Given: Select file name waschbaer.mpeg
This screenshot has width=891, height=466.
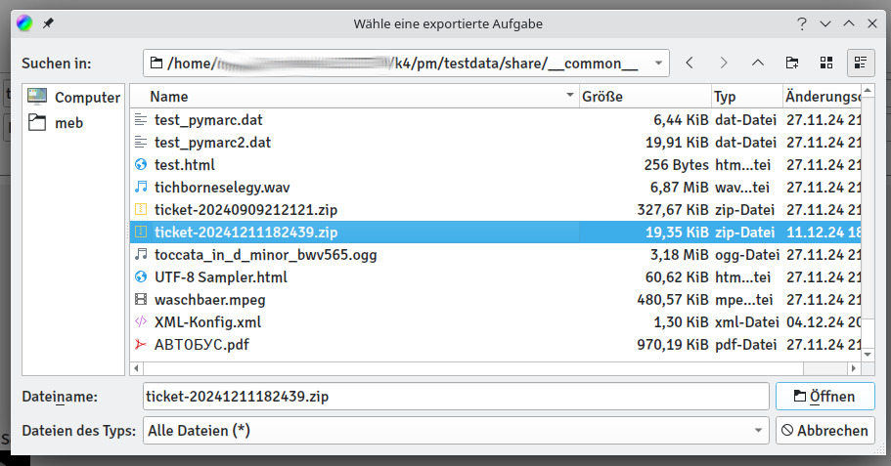Looking at the screenshot, I should (x=210, y=299).
